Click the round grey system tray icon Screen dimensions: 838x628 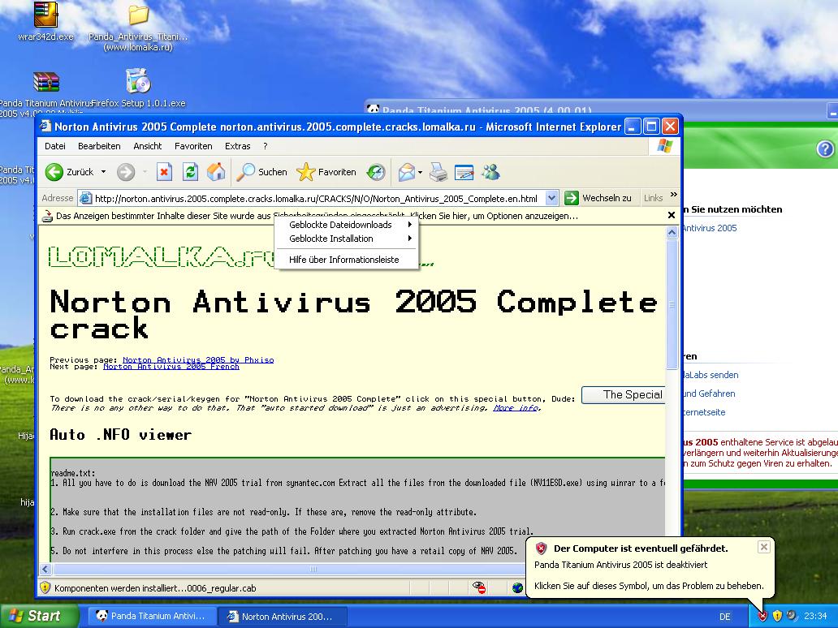791,616
